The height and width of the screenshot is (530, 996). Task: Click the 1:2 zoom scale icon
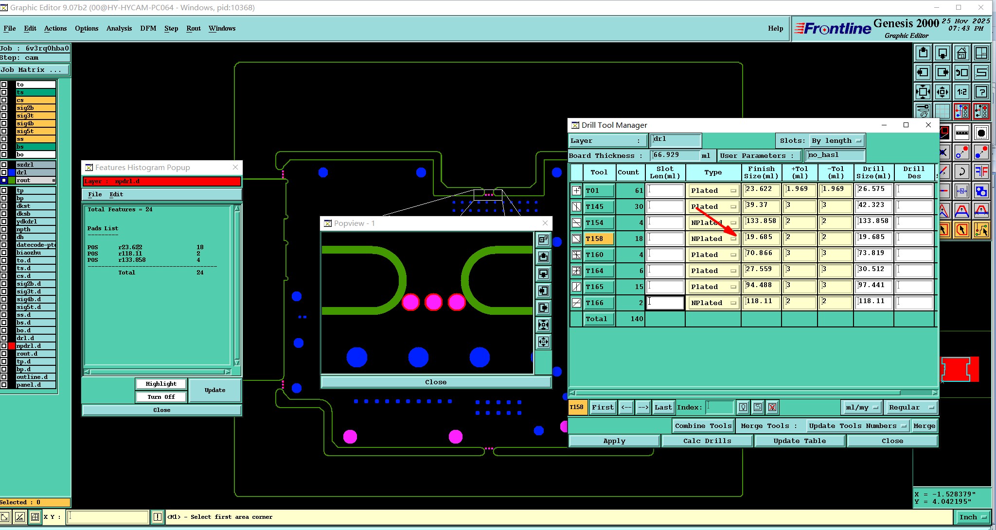pos(961,92)
